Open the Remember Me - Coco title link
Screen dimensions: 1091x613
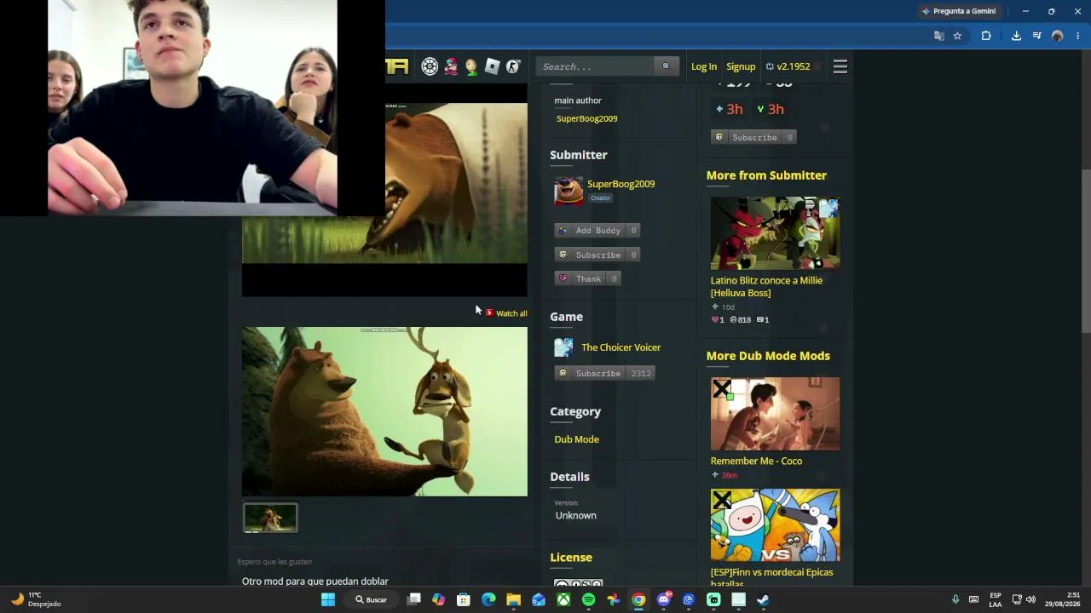click(756, 461)
